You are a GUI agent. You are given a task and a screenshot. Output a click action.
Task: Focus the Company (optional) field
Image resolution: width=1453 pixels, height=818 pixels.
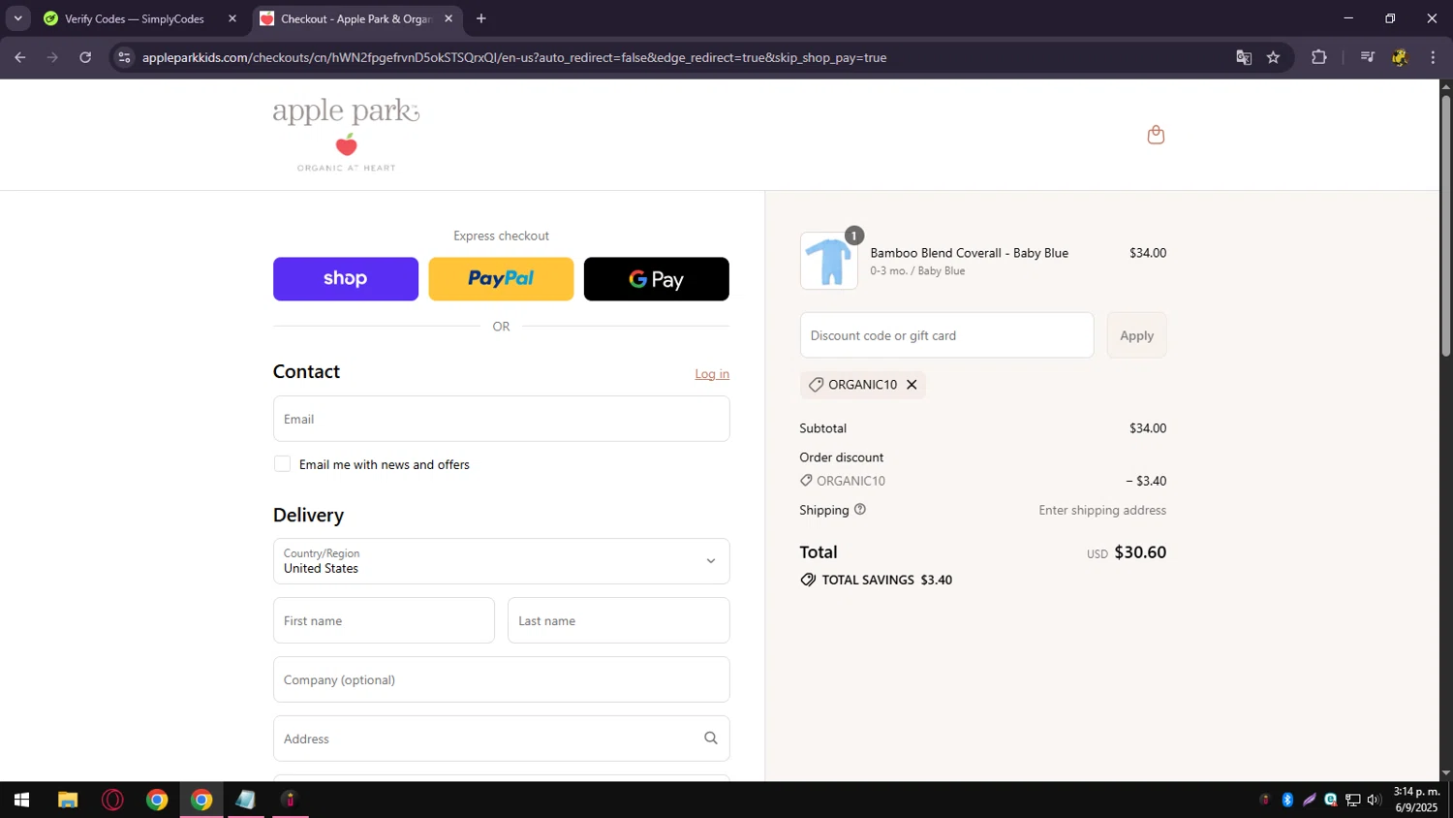tap(501, 679)
